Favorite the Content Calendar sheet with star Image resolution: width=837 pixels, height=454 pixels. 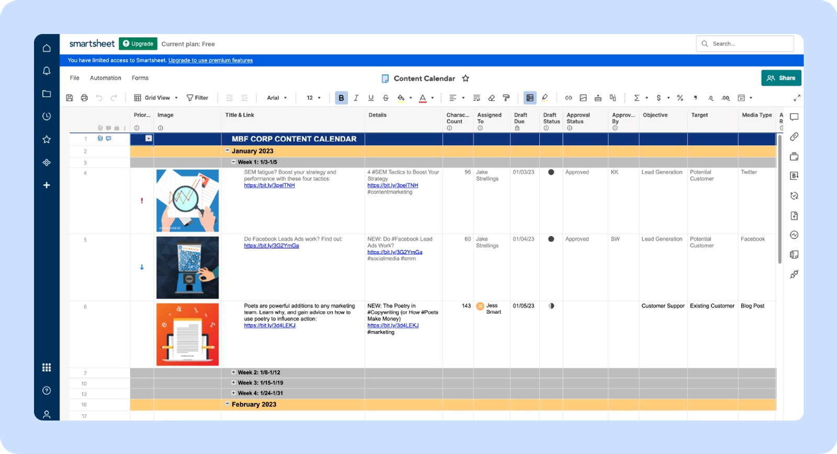[466, 78]
